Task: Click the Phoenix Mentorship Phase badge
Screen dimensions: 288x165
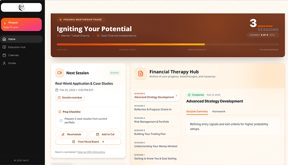Action: pyautogui.click(x=81, y=20)
